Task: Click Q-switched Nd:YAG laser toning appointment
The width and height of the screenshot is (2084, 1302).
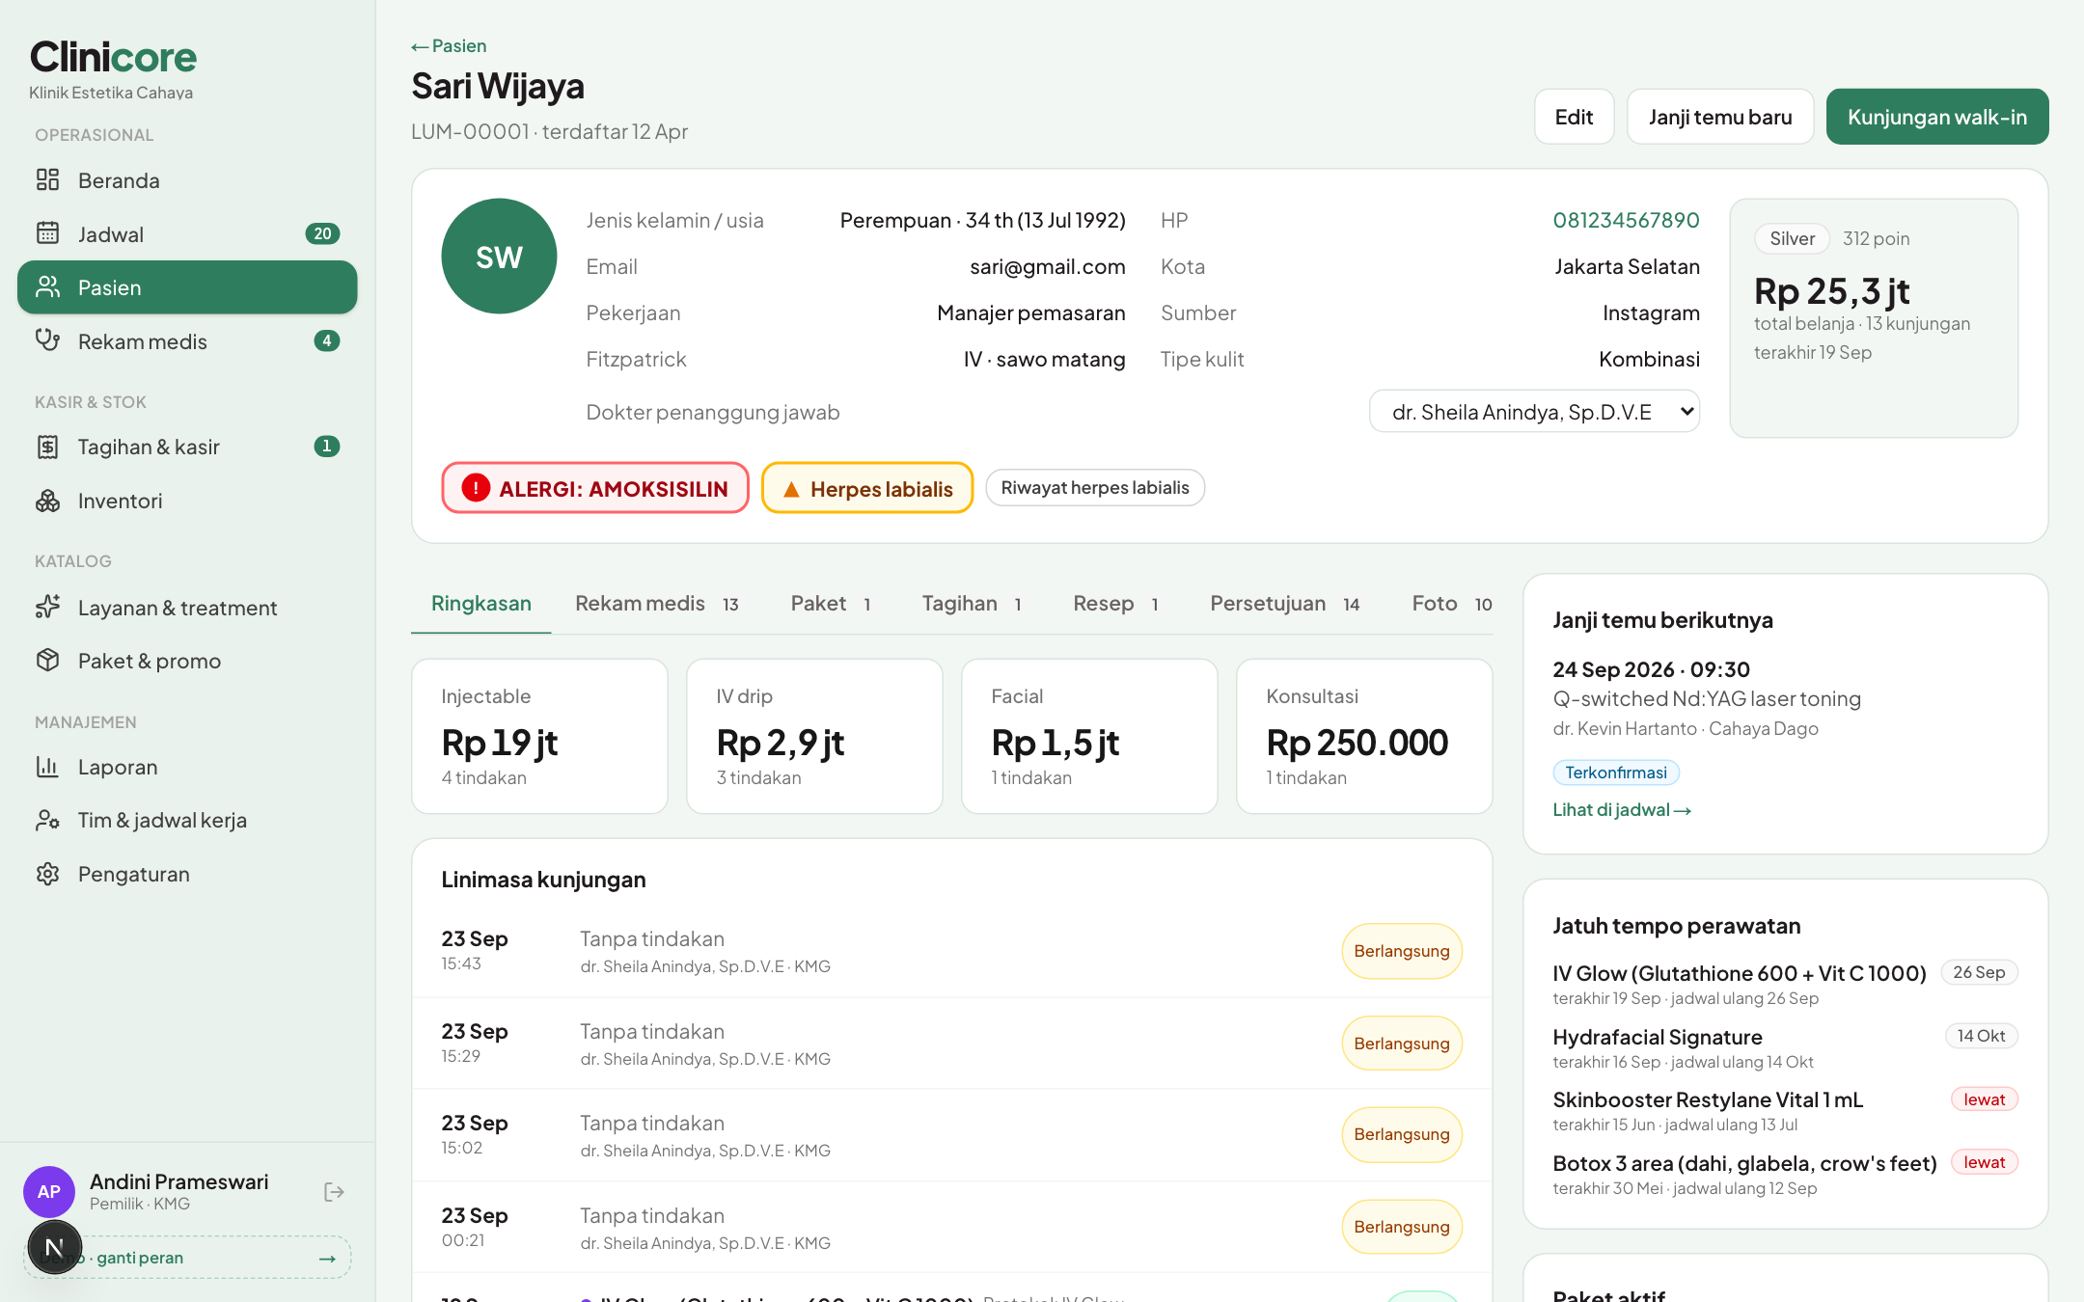Action: click(x=1707, y=698)
